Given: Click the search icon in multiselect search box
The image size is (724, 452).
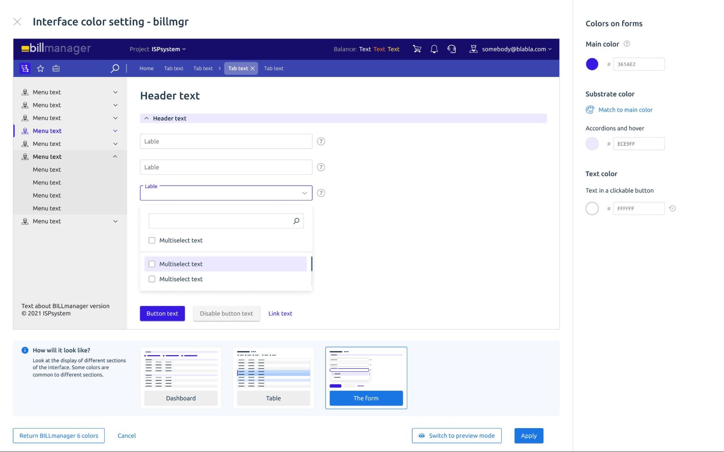Looking at the screenshot, I should (x=296, y=221).
